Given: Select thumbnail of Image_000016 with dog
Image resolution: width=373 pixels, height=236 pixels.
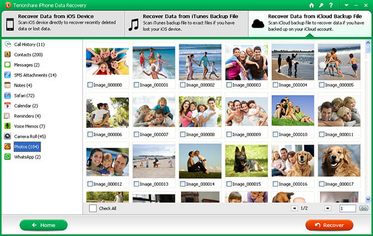Looking at the screenshot, I should click(x=293, y=161).
